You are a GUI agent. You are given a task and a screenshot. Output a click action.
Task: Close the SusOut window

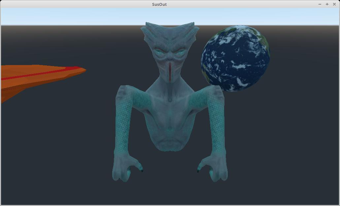[334, 4]
